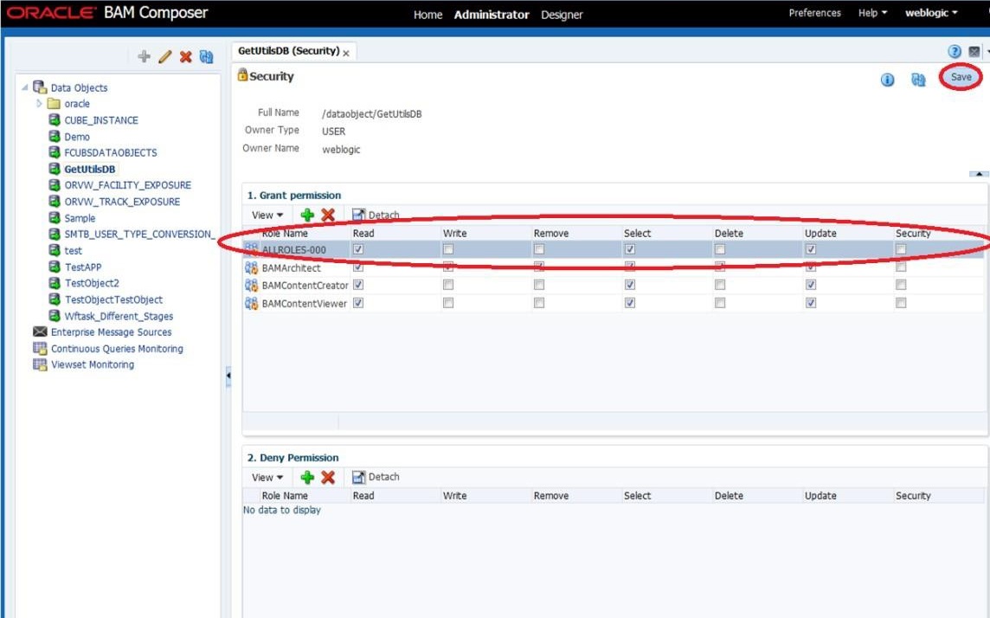Viewport: 990px width, 618px height.
Task: Add a role in Grant permission section
Action: (306, 215)
